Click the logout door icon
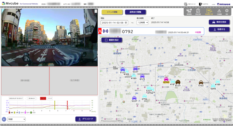This screenshot has height=126, width=233. tap(201, 4)
